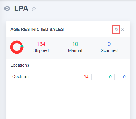Toggle the eye icon beside LPA
The image size is (136, 119).
click(7, 9)
